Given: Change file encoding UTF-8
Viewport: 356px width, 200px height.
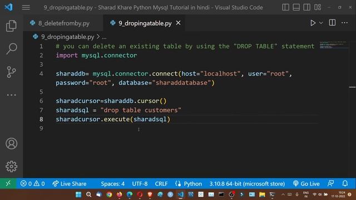Looking at the screenshot, I should [140, 183].
